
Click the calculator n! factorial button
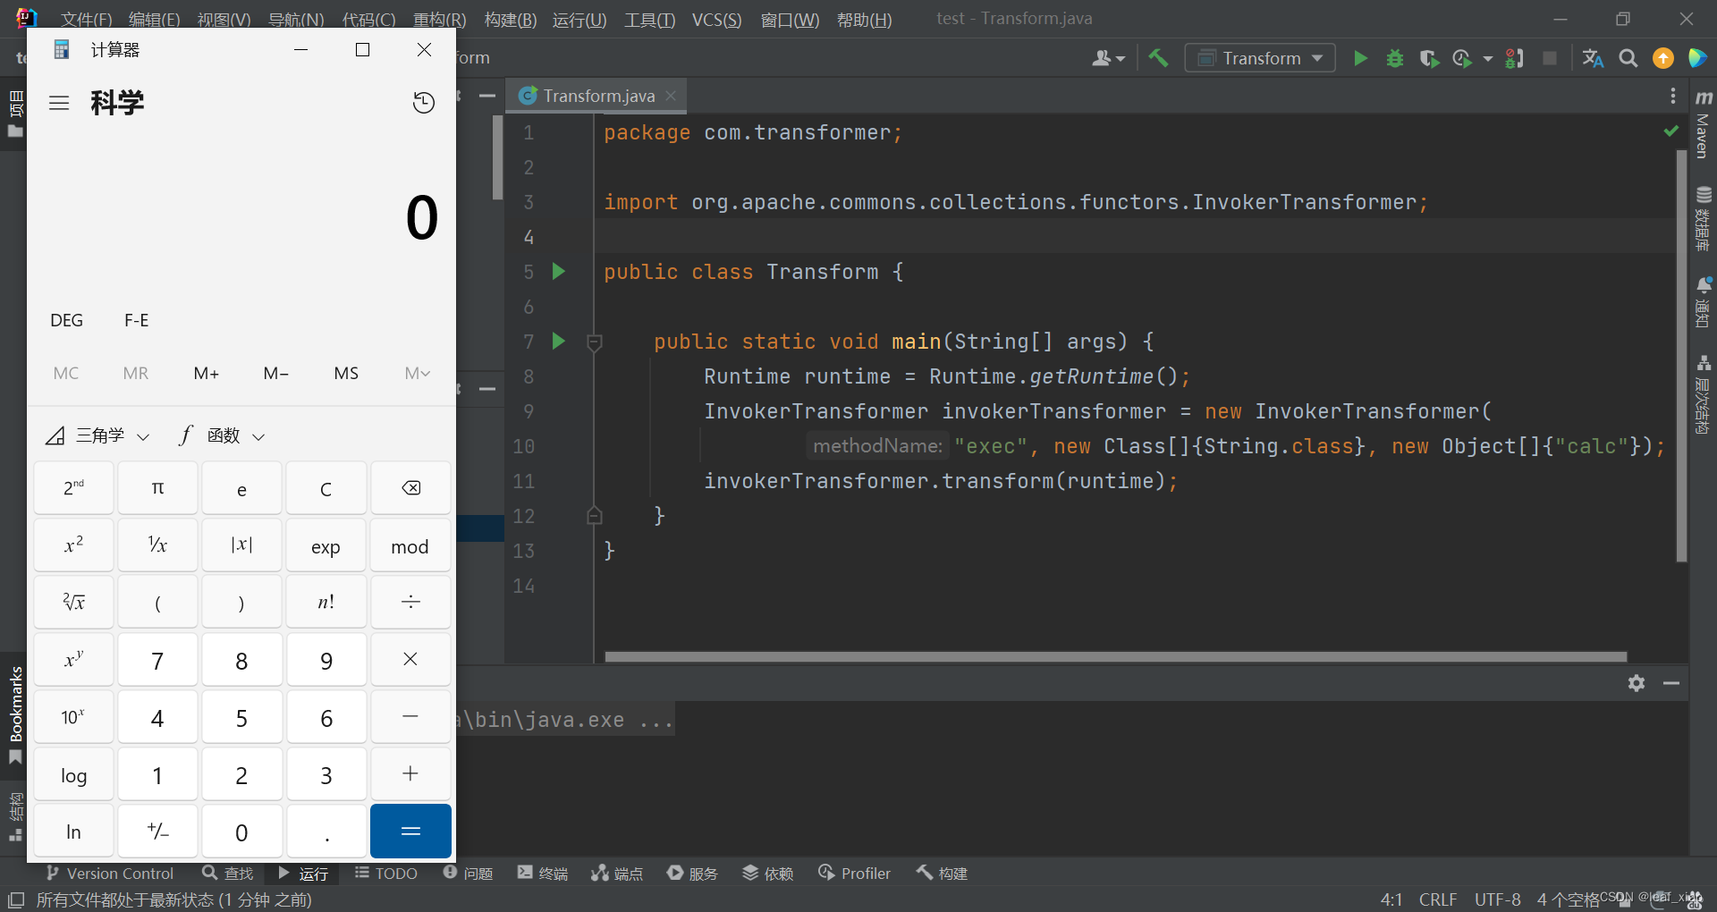coord(326,603)
